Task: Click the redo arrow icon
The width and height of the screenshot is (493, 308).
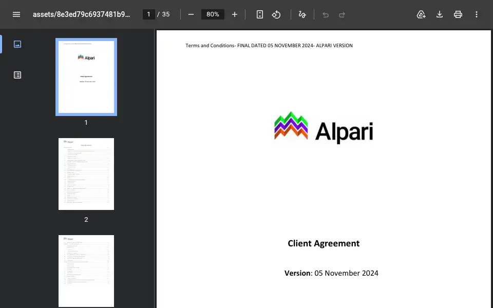Action: coord(342,15)
